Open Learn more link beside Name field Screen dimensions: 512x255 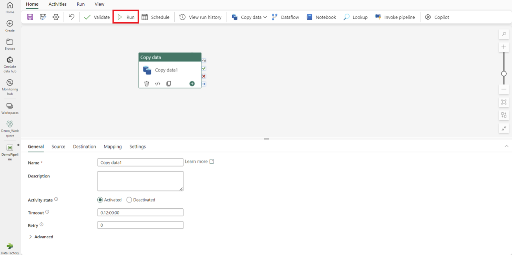(x=197, y=161)
